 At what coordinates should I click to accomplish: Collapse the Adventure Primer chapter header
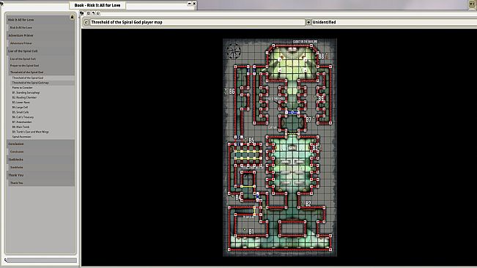tap(41, 35)
